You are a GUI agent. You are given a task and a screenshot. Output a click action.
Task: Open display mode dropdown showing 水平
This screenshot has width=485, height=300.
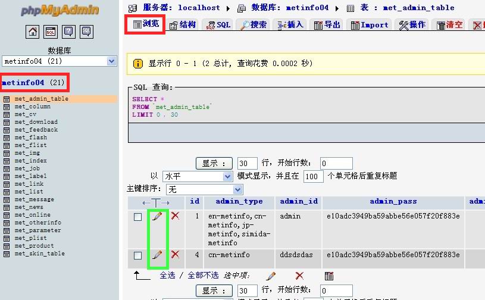[x=198, y=176]
